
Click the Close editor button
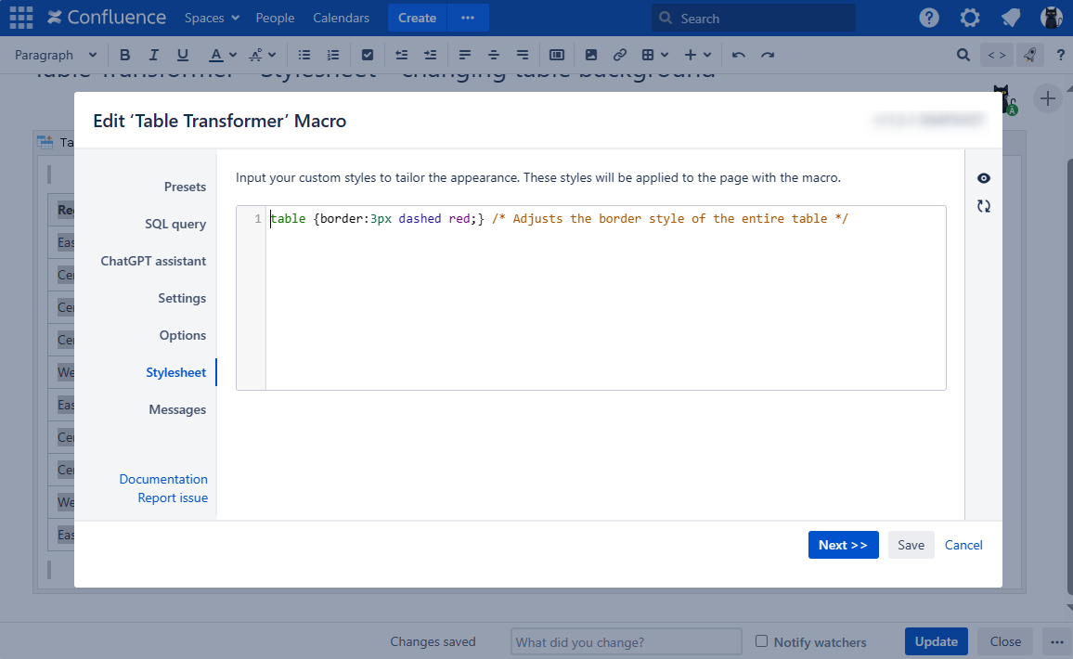(1005, 642)
